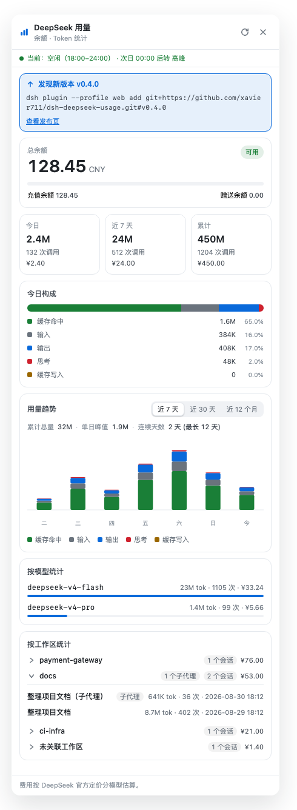Click the green 缓存命中 segment in 今日构成 bar
This screenshot has width=297, height=810.
(x=104, y=308)
